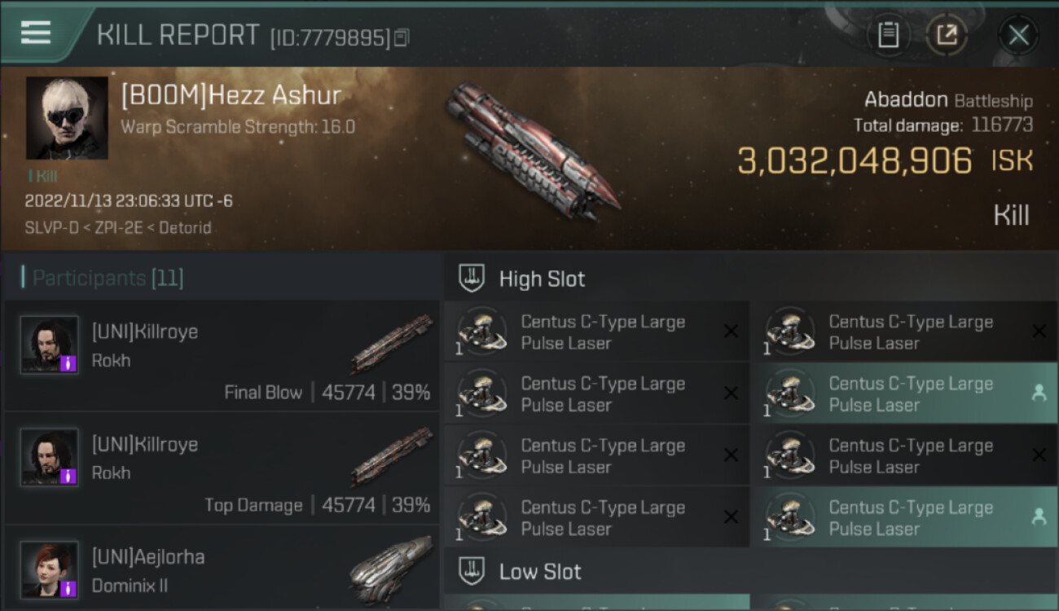Select the first High Slot pulse laser
Viewport: 1059px width, 611px height.
click(x=596, y=332)
